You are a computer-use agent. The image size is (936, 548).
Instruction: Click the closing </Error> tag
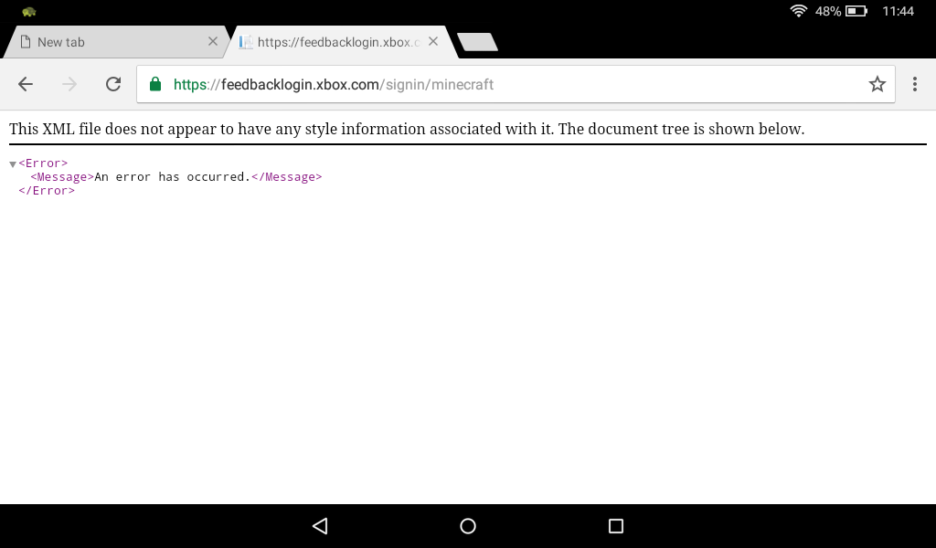point(47,190)
